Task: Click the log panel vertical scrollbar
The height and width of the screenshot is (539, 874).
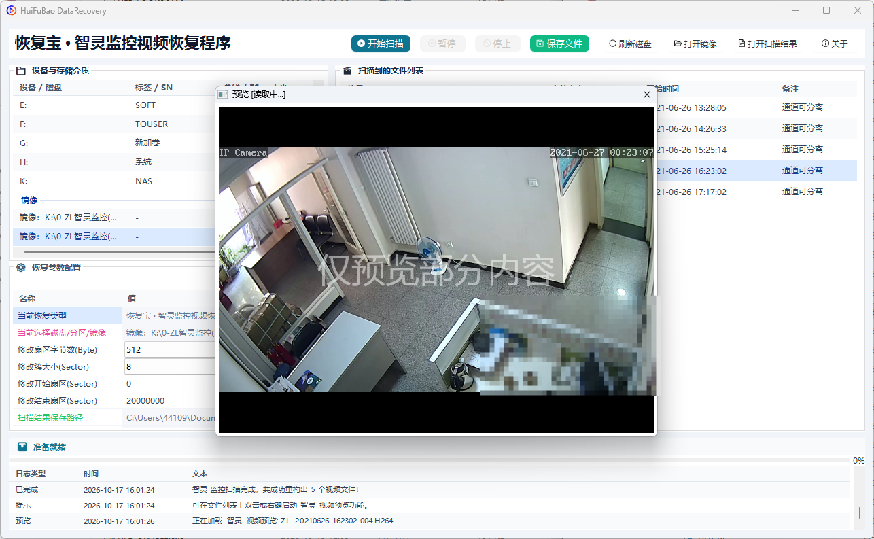Action: [x=859, y=512]
